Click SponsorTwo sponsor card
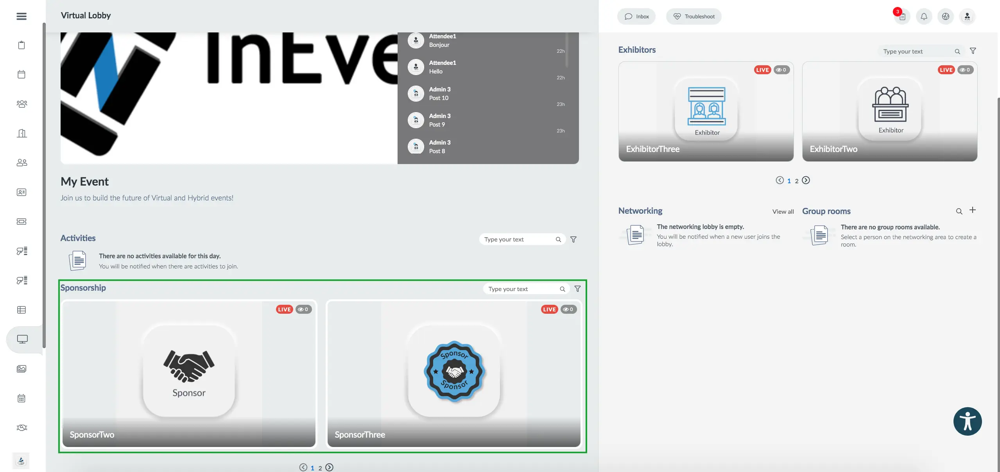This screenshot has width=1000, height=472. coord(190,372)
